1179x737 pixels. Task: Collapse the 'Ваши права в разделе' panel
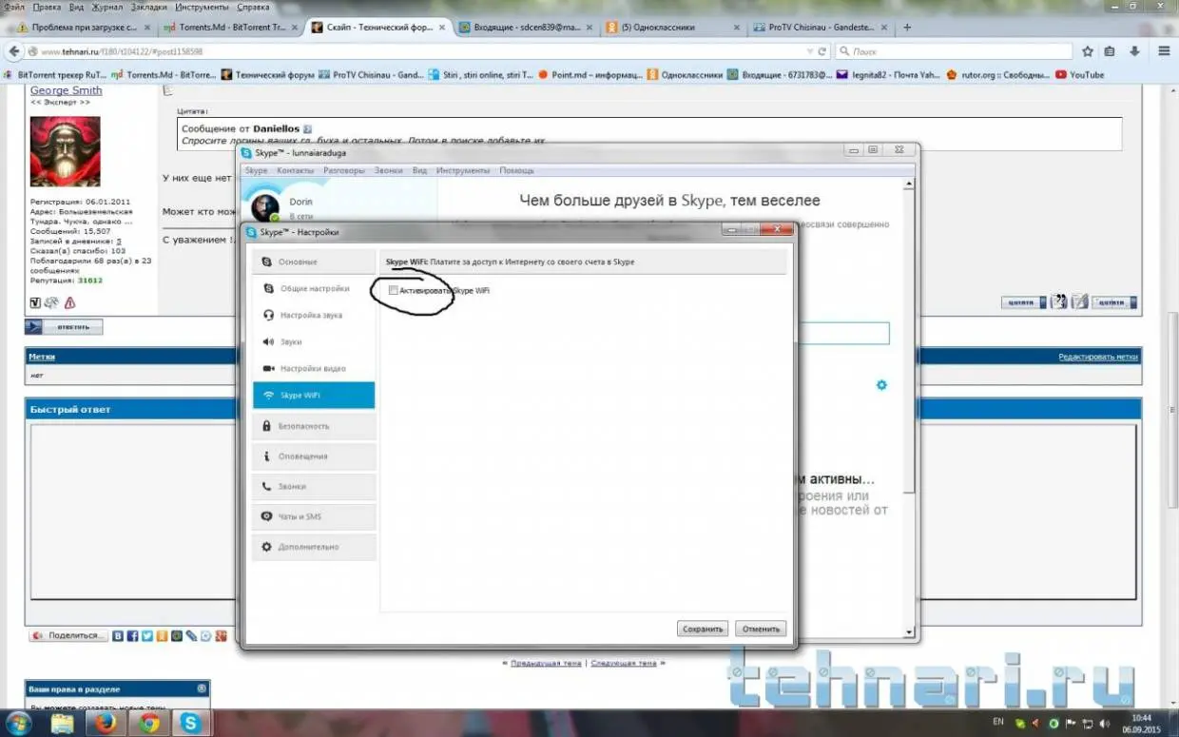(x=202, y=689)
